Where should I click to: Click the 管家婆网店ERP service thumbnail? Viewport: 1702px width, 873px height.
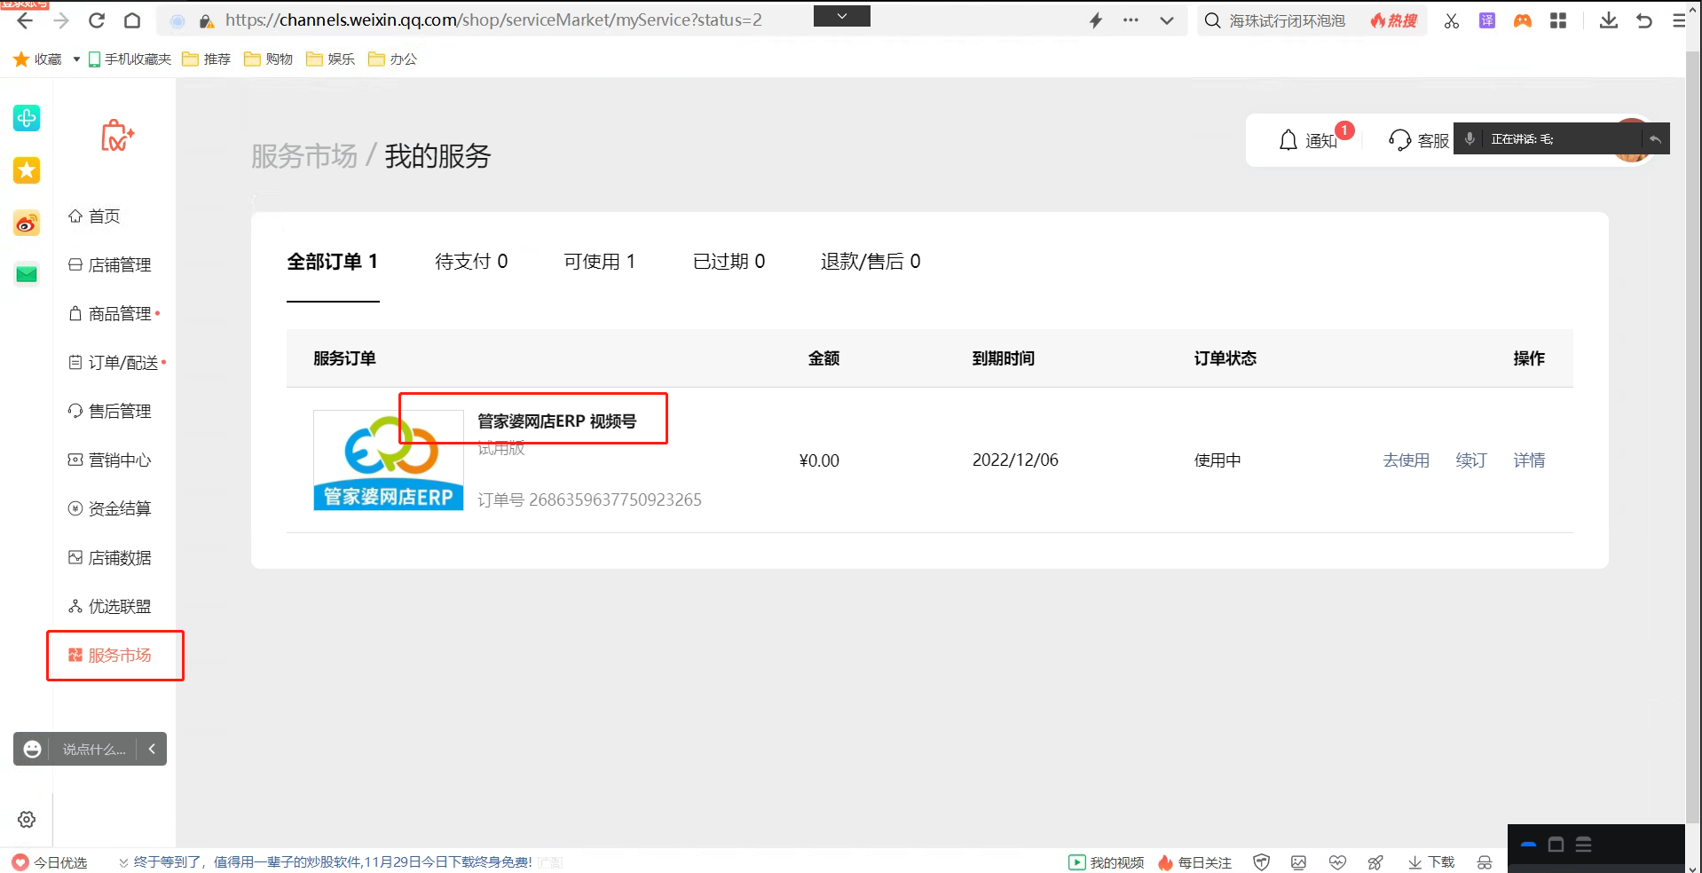point(388,460)
